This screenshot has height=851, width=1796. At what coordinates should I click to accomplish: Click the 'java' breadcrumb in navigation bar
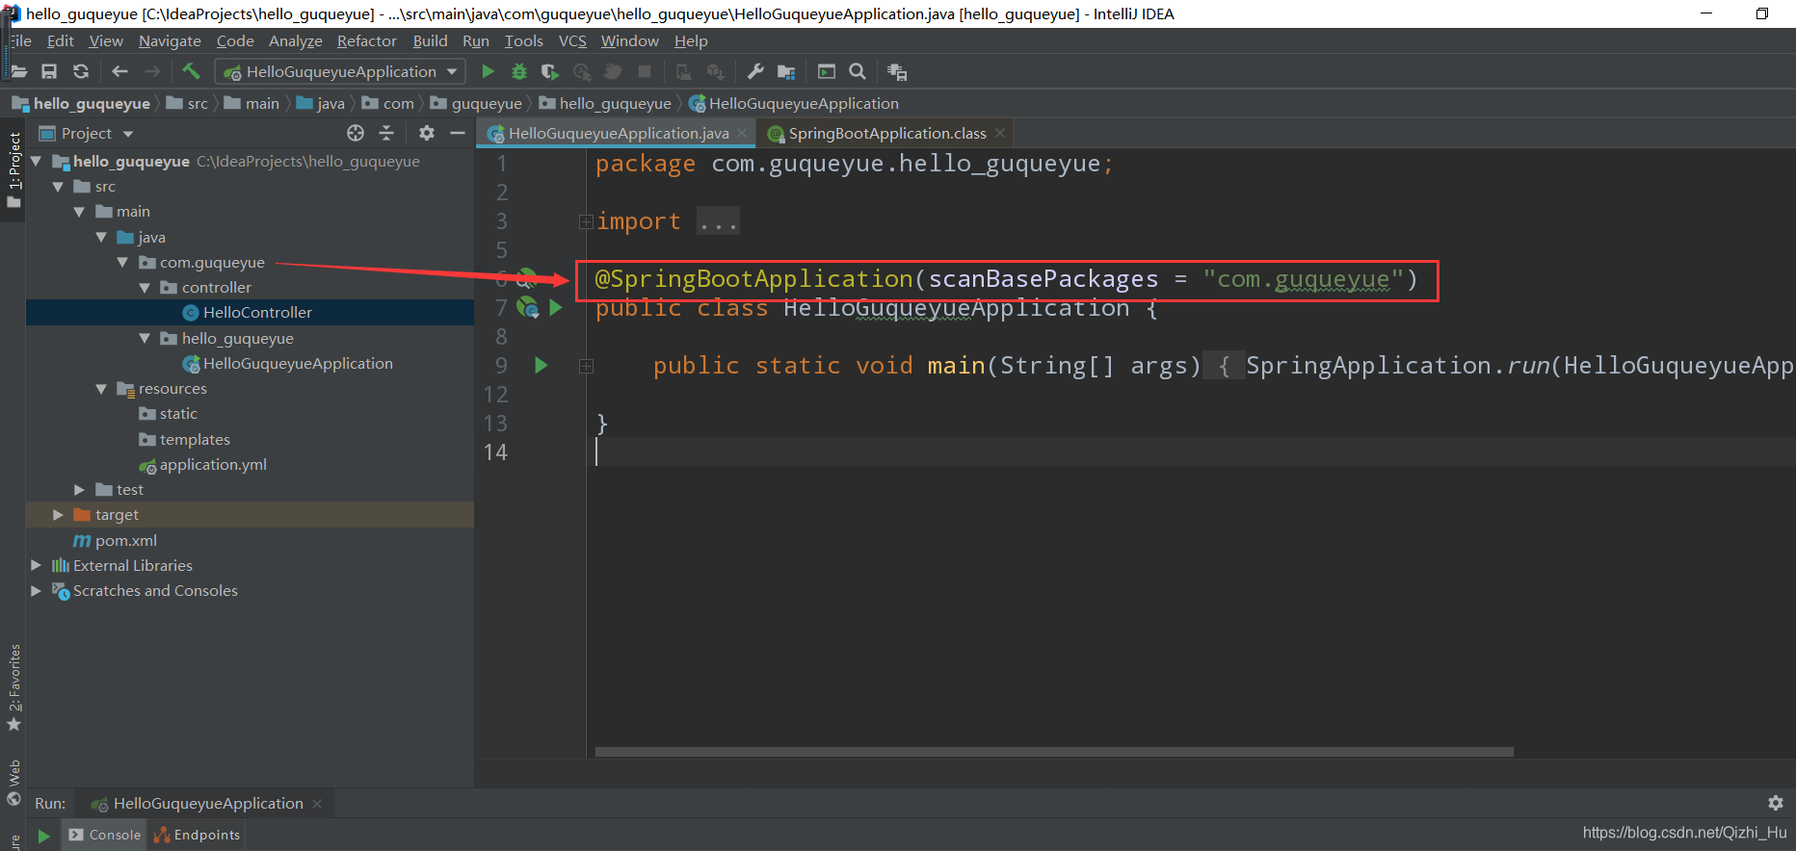pyautogui.click(x=321, y=103)
